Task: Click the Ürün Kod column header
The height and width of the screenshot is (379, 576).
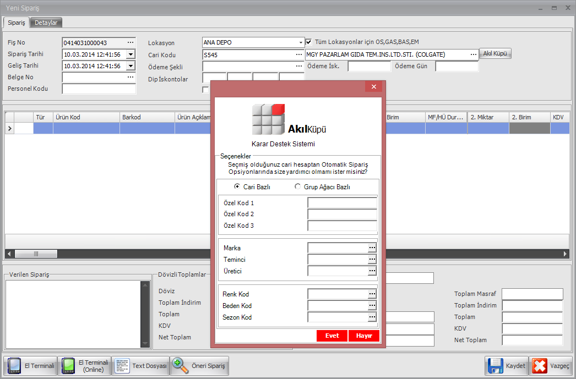Action: tap(86, 117)
